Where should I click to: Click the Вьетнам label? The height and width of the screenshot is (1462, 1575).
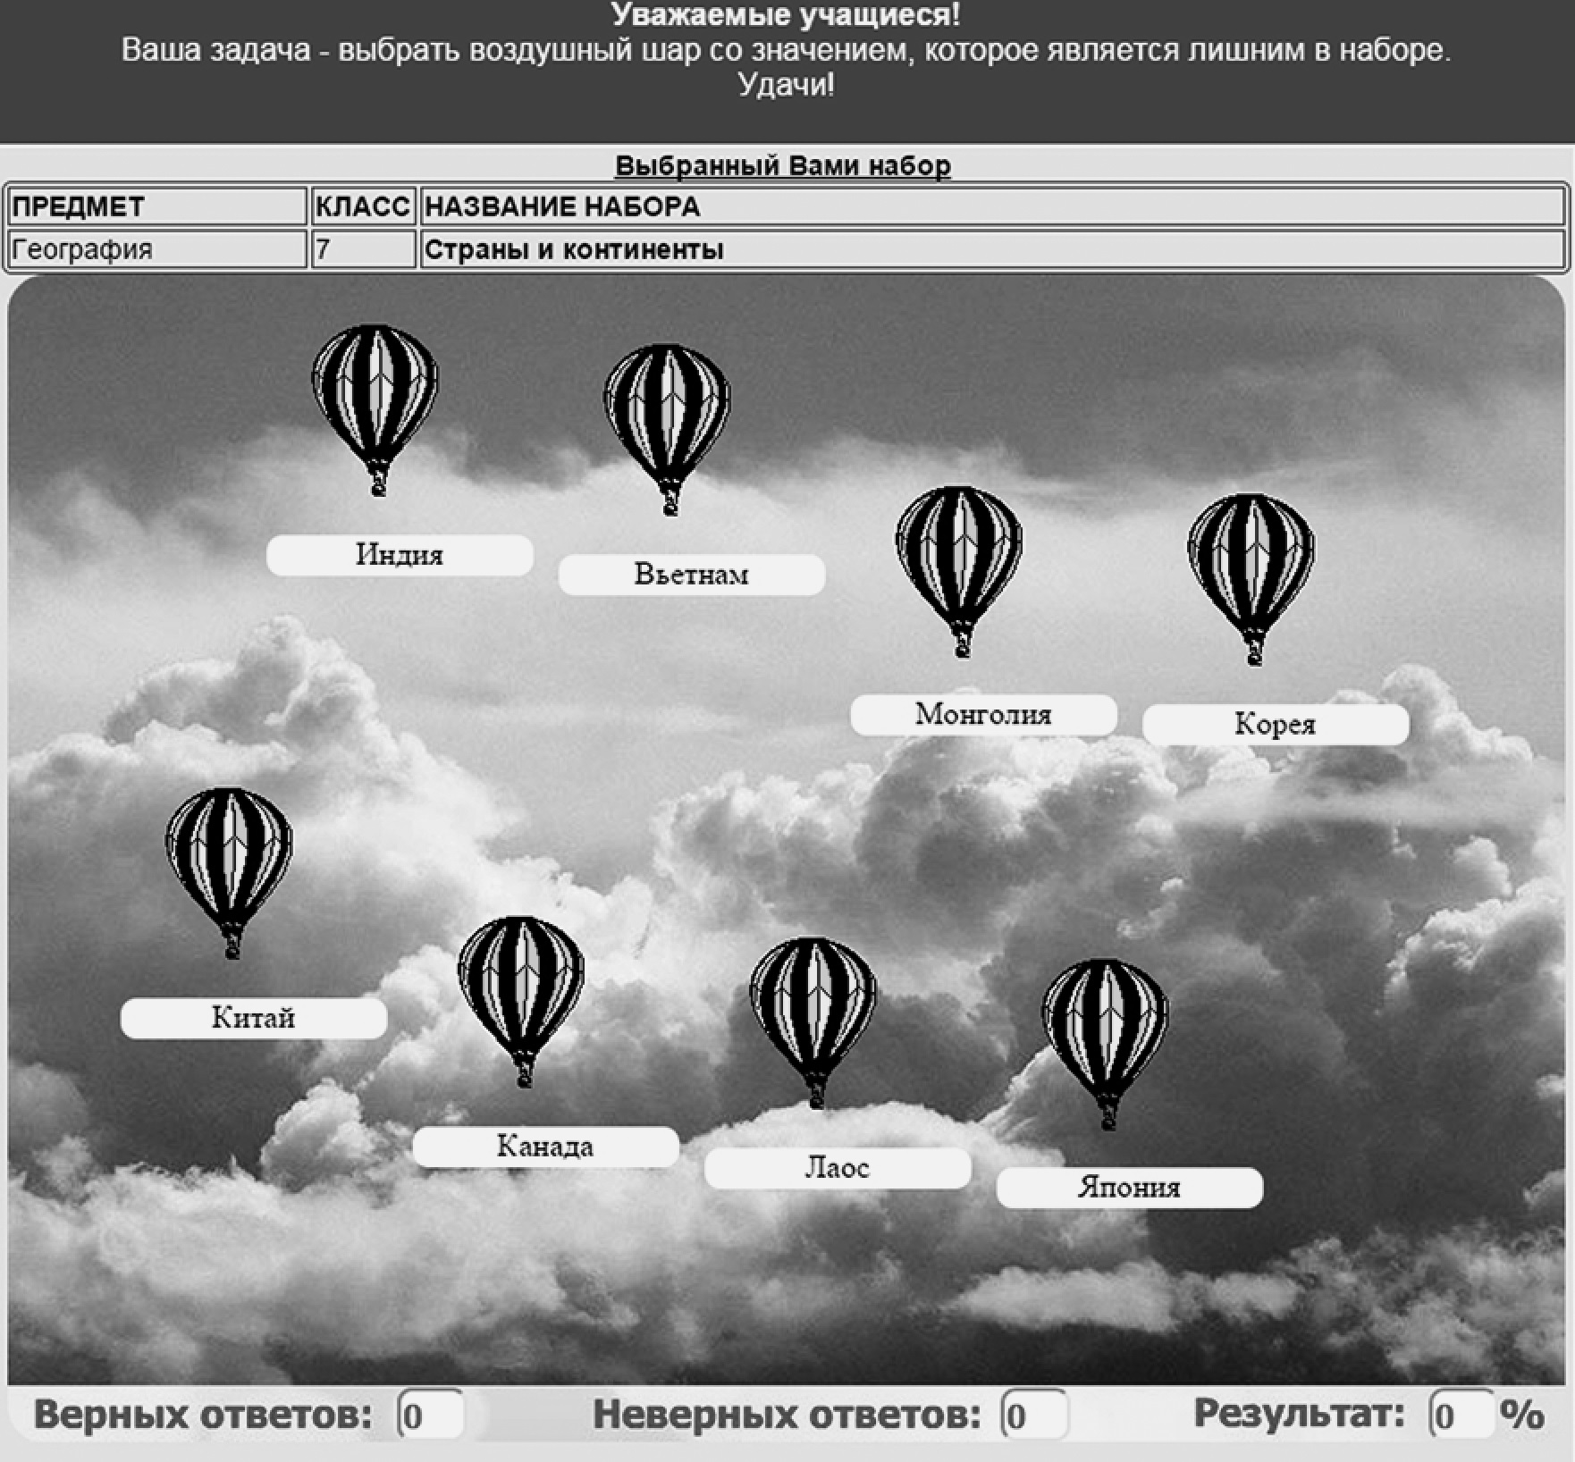pyautogui.click(x=692, y=575)
